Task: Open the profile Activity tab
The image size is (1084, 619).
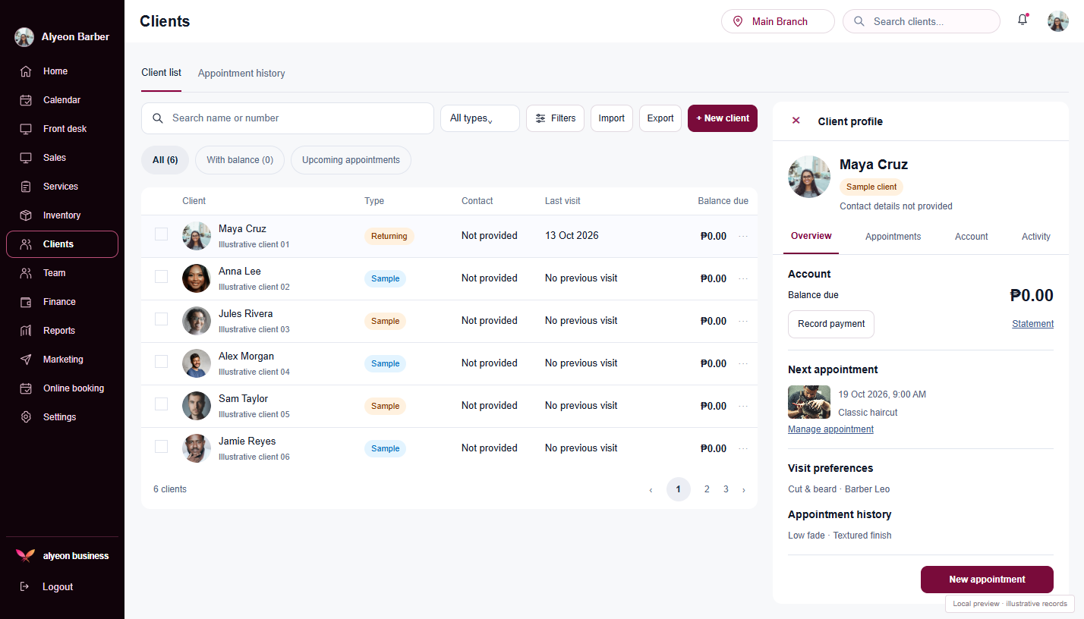Action: pos(1035,237)
